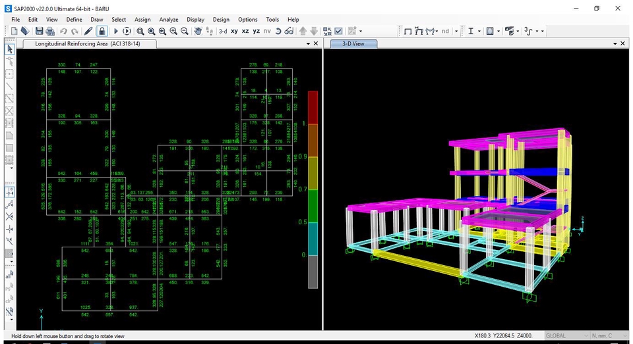The height and width of the screenshot is (344, 633).
Task: Click the I-section steel frame design icon
Action: [x=471, y=31]
